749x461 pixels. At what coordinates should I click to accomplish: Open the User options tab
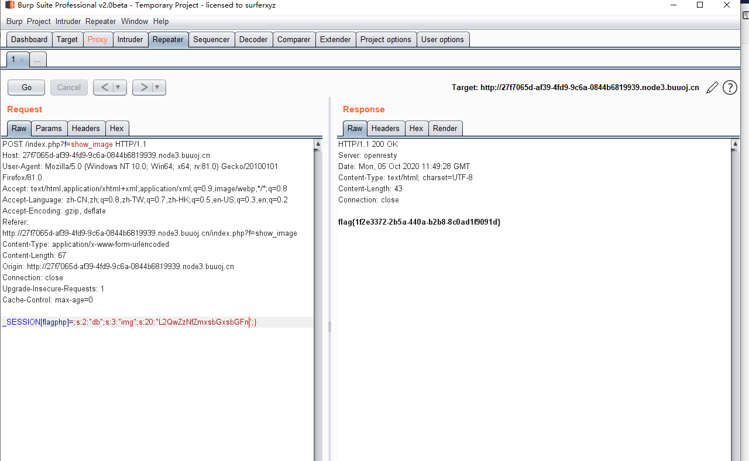[x=442, y=40]
